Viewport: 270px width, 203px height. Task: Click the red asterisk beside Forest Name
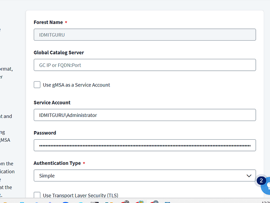click(66, 22)
